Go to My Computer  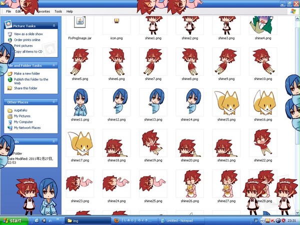[x=23, y=122]
